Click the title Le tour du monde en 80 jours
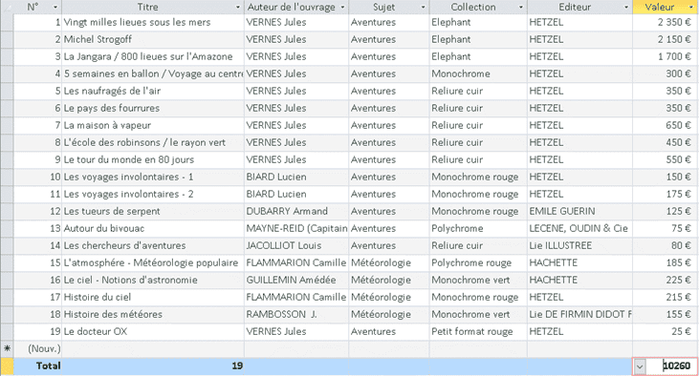699x376 pixels. [129, 159]
